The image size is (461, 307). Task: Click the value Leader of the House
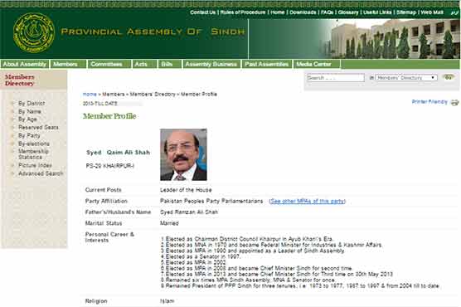coord(186,190)
